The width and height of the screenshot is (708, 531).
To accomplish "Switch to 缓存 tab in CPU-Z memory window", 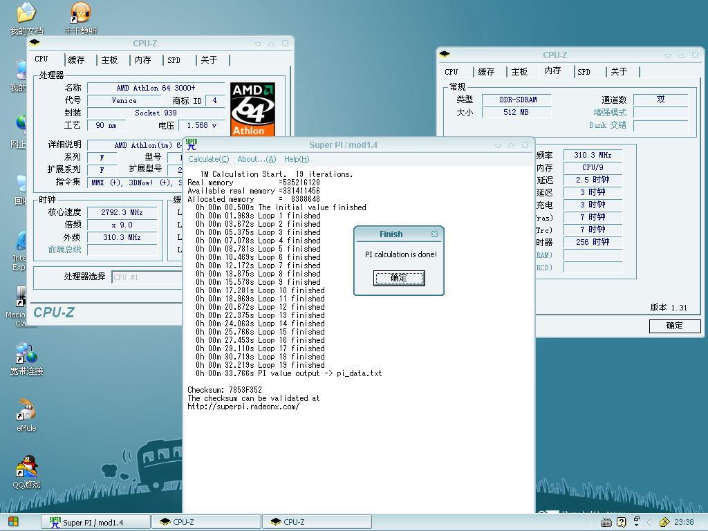I will [x=486, y=72].
